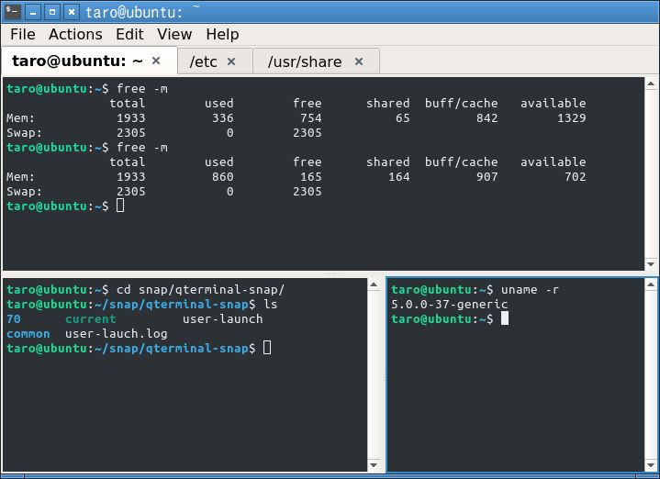Click the uname pane scroll down arrow
The image size is (660, 479).
click(651, 465)
